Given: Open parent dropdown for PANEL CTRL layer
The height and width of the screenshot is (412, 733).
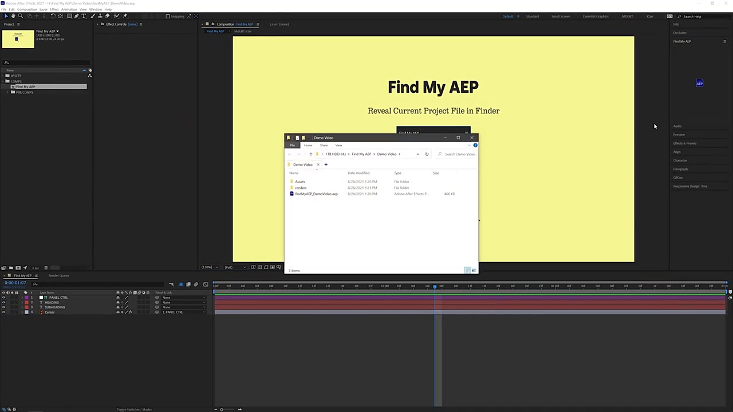Looking at the screenshot, I should (x=184, y=298).
